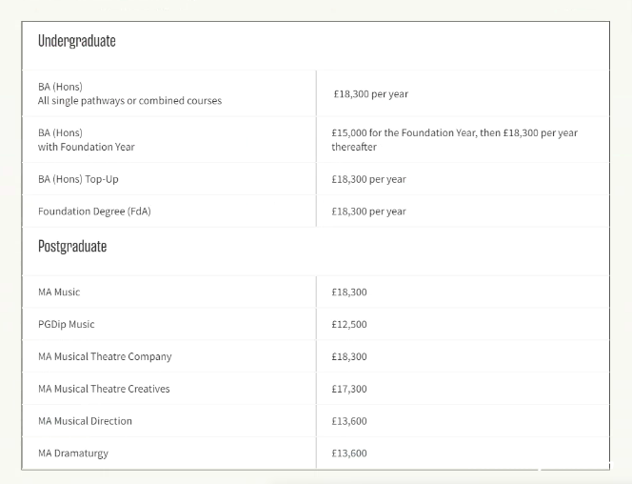632x484 pixels.
Task: Click the £15,000 Foundation Year fee text
Action: (455, 139)
